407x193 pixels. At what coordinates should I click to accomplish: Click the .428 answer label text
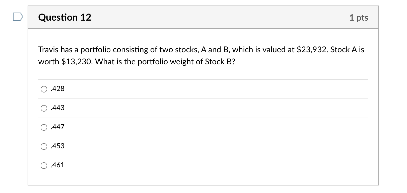point(57,89)
